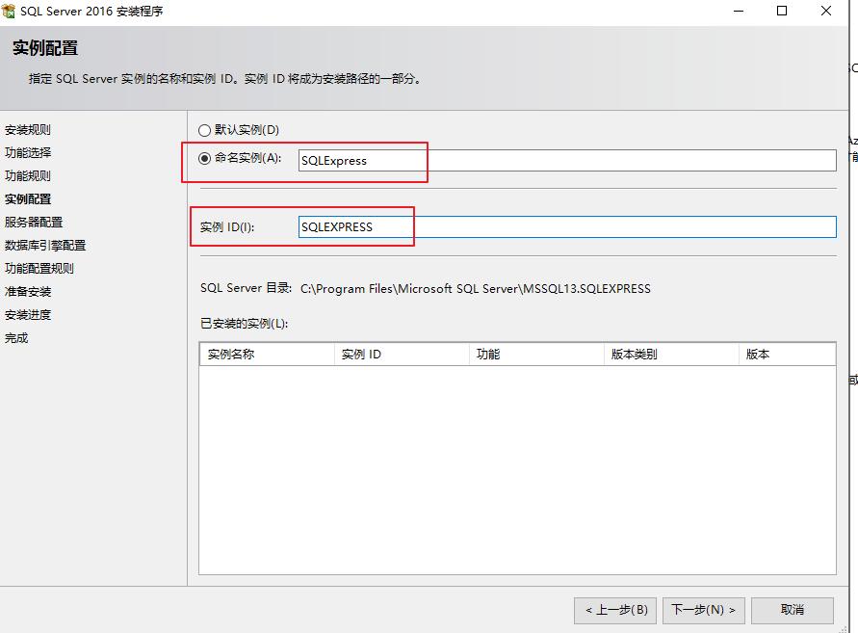Select the 完成 step in sidebar
Viewport: 858px width, 633px height.
19,337
